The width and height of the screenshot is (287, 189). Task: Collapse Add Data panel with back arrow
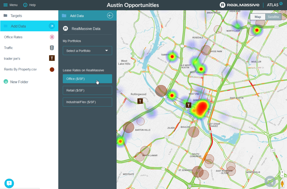[110, 16]
